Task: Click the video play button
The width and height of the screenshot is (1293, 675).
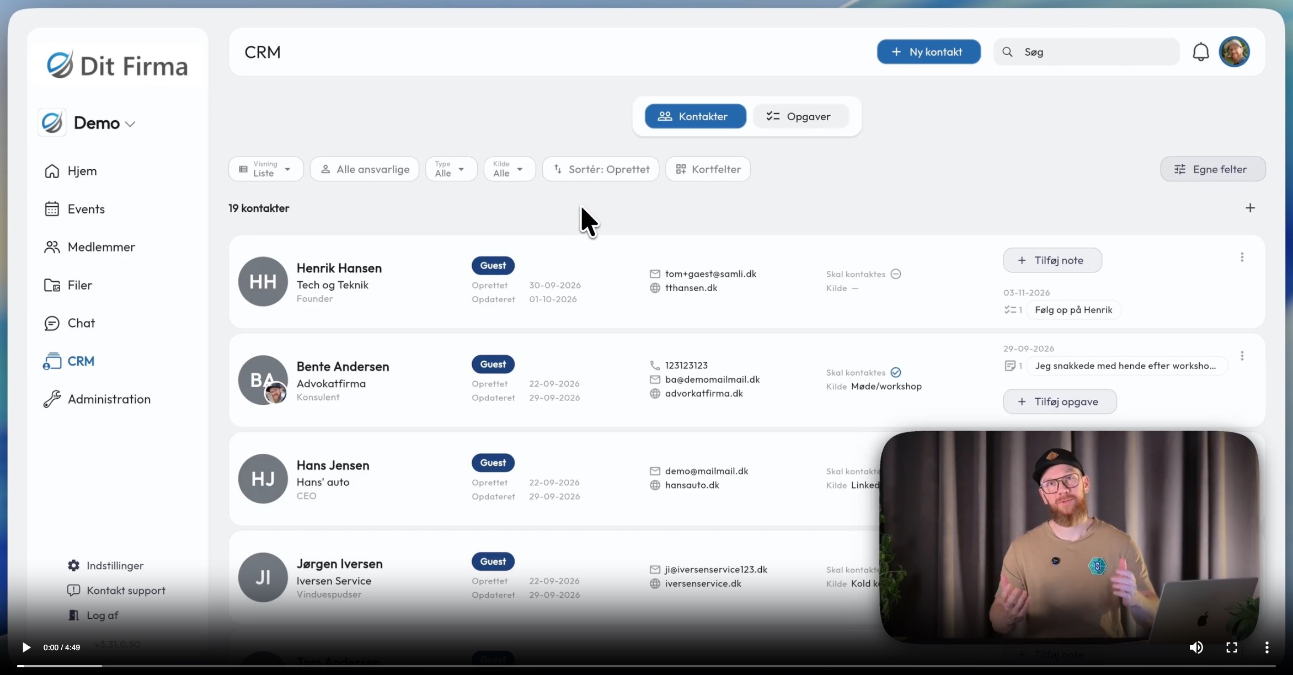Action: [26, 647]
